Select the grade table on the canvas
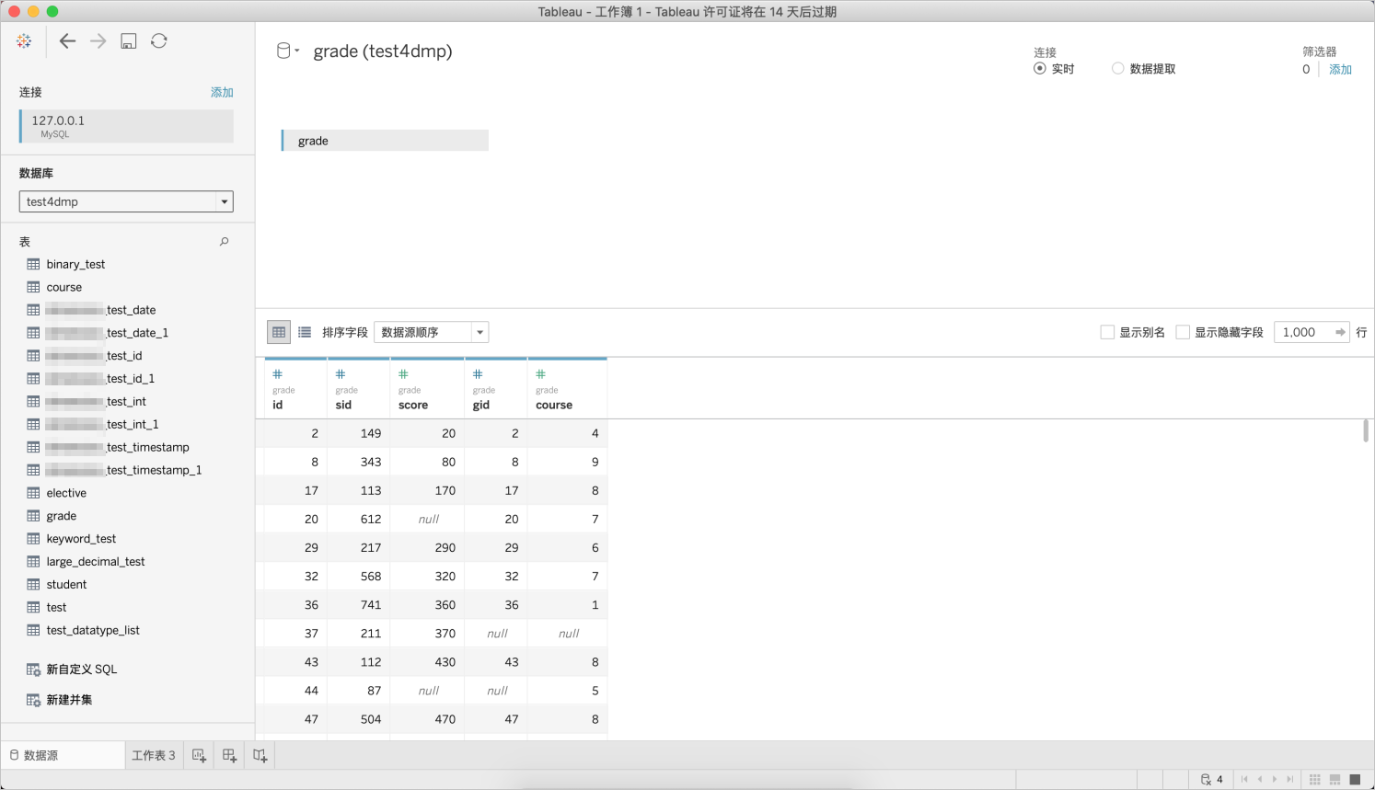The height and width of the screenshot is (790, 1375). pyautogui.click(x=385, y=141)
